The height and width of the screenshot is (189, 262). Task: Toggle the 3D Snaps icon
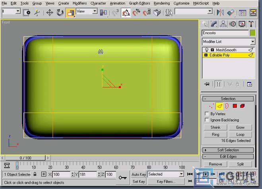coord(115,13)
